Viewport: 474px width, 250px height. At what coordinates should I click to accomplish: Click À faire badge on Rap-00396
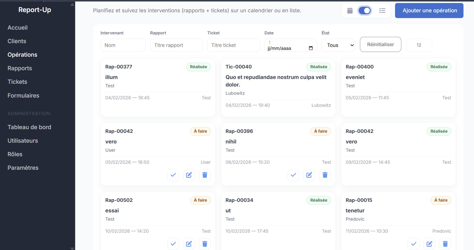tap(321, 131)
